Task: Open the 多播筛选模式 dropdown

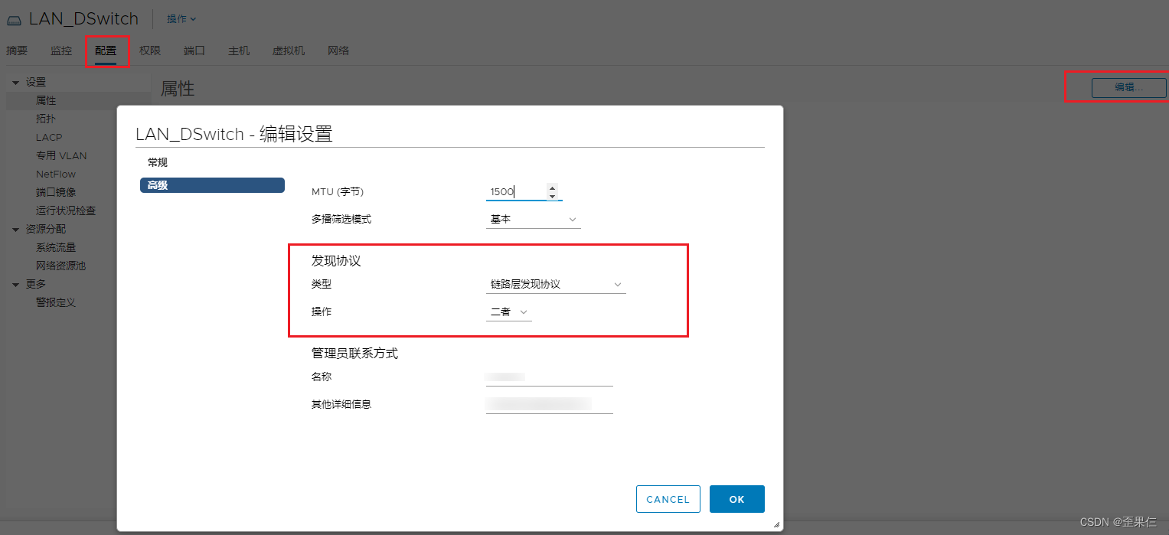Action: click(534, 219)
